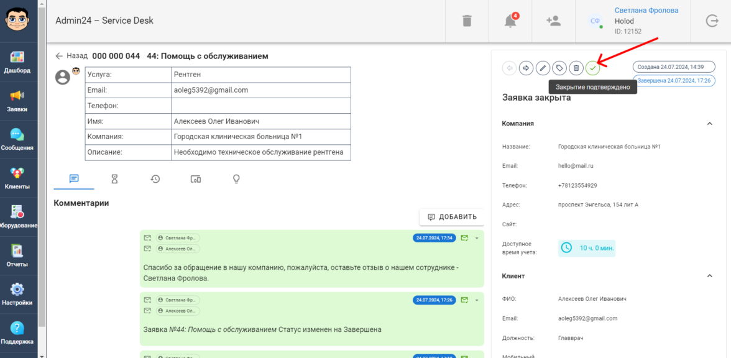Image resolution: width=731 pixels, height=358 pixels.
Task: Open dropdown arrow on the 17:26 comment
Action: click(477, 300)
